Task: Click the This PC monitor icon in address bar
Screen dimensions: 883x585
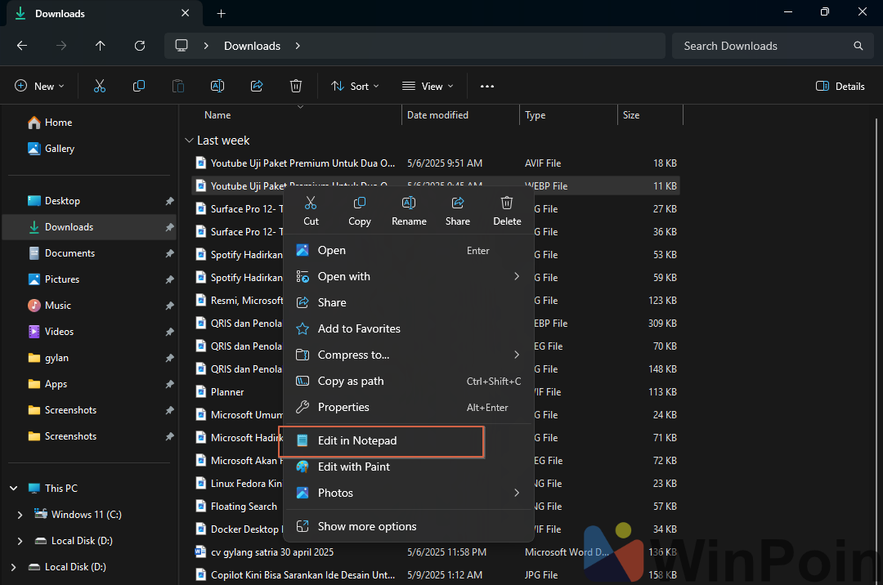Action: point(182,46)
